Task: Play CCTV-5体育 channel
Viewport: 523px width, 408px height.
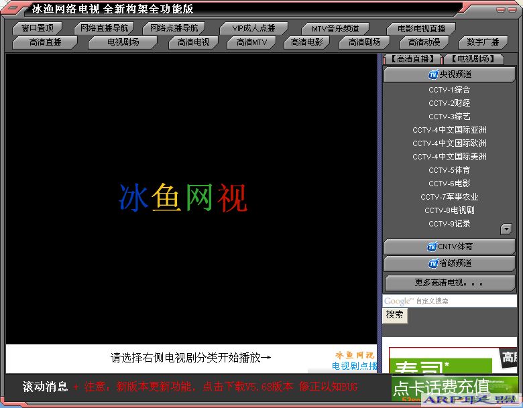Action: 449,170
